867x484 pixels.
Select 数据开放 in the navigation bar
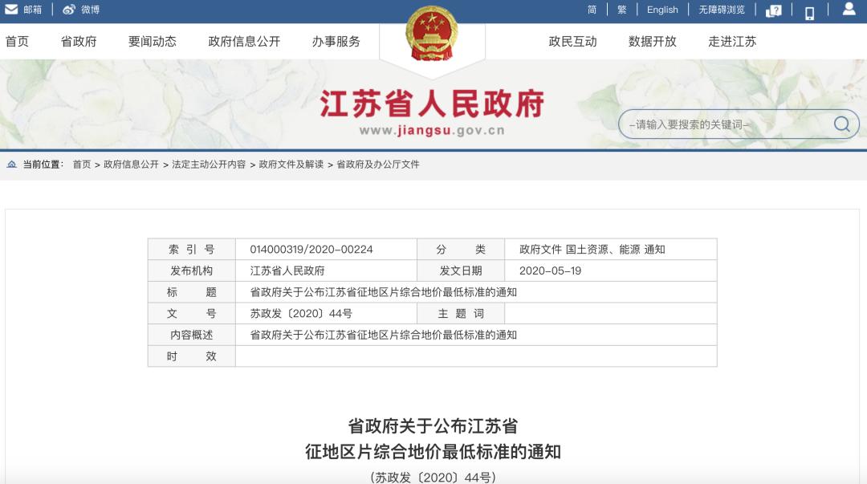click(x=652, y=41)
